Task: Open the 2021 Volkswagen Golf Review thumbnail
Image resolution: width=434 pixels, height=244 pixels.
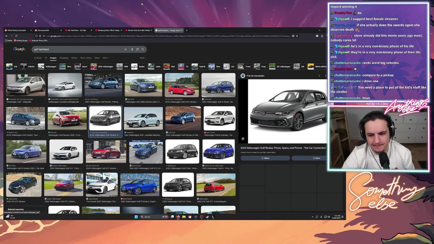Action: pyautogui.click(x=103, y=85)
